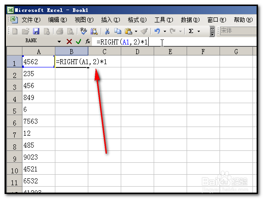This screenshot has height=199, width=263.
Task: Select row 10 header
Action: (15, 169)
